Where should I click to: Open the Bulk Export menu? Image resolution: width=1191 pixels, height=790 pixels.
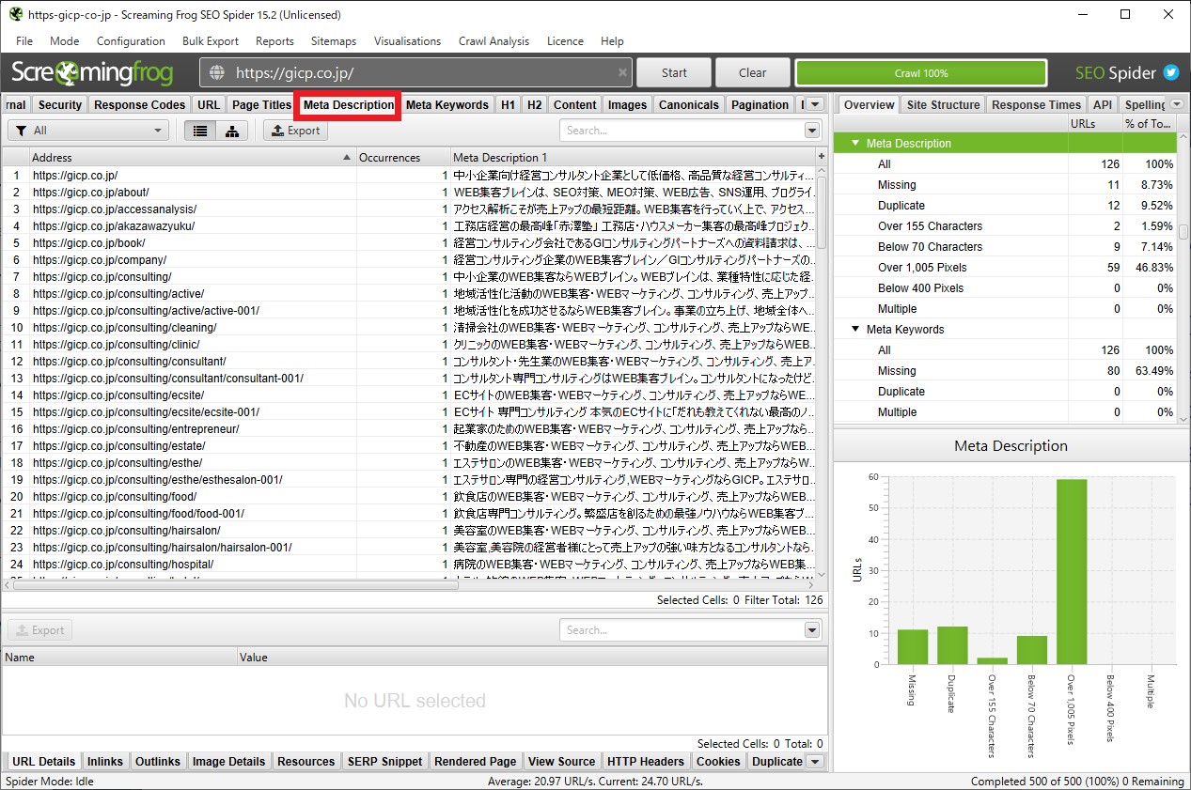click(x=211, y=41)
